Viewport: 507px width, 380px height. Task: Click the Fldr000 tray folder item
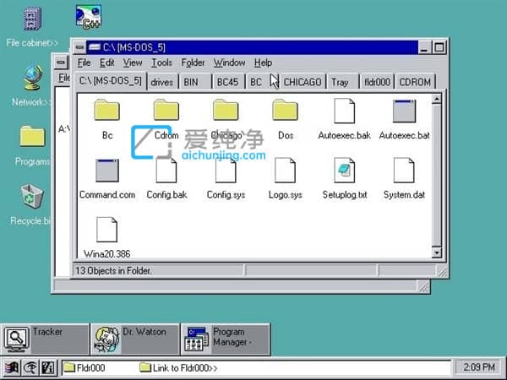84,367
